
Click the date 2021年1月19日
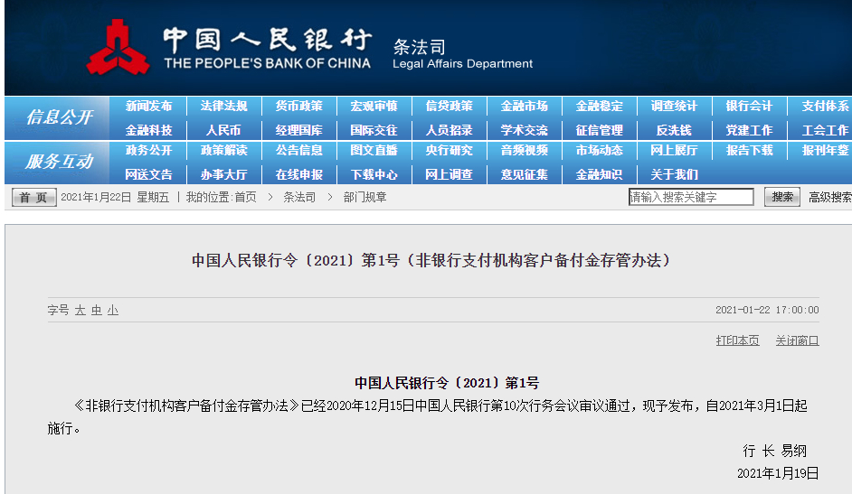[778, 473]
